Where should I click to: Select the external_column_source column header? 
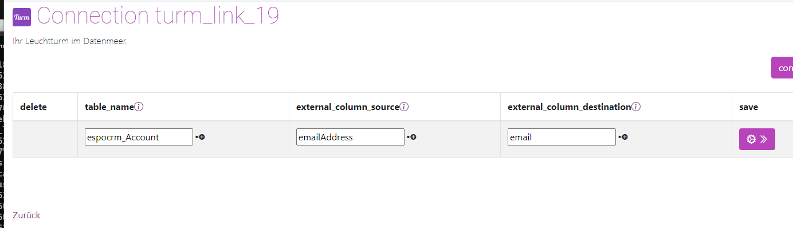click(x=347, y=107)
